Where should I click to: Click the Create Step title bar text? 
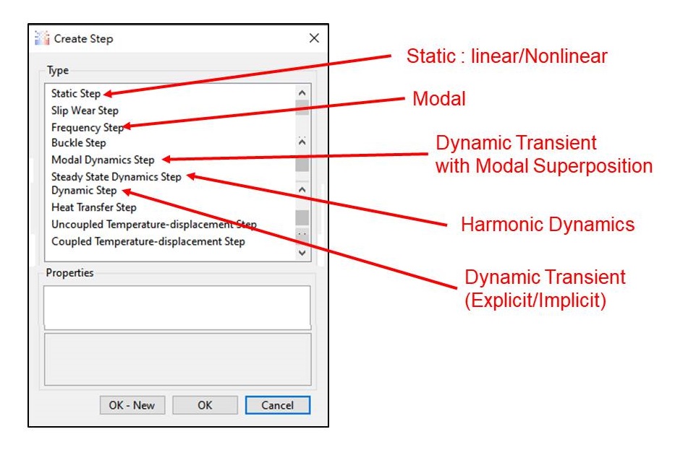click(84, 38)
